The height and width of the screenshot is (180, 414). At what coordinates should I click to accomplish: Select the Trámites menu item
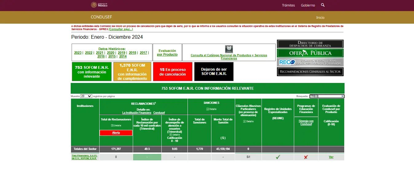point(288,5)
